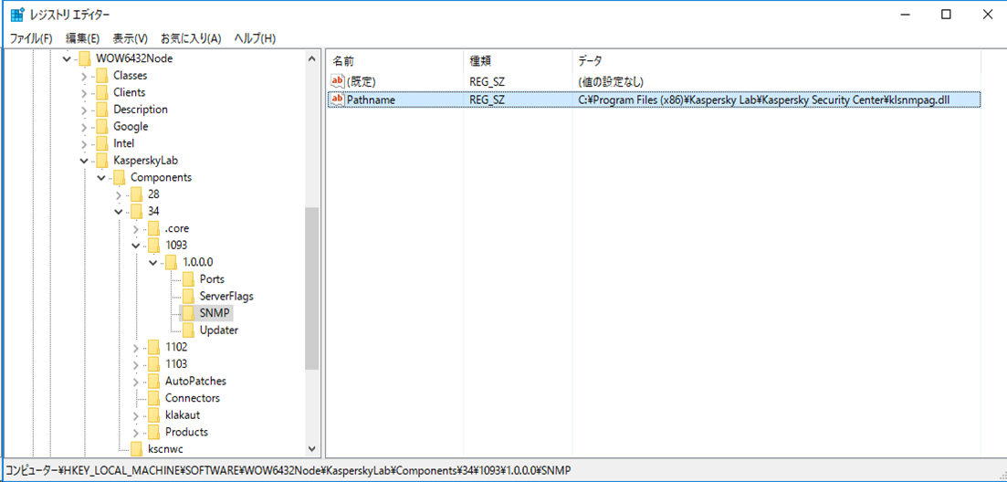This screenshot has height=482, width=1007.
Task: Click the 34 key folder icon
Action: click(136, 211)
